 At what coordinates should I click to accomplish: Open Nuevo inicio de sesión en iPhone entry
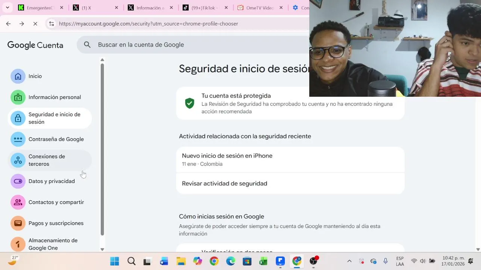point(290,160)
